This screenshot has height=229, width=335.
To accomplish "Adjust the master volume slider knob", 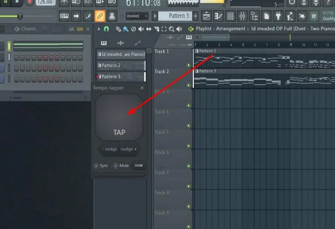I will [x=20, y=16].
